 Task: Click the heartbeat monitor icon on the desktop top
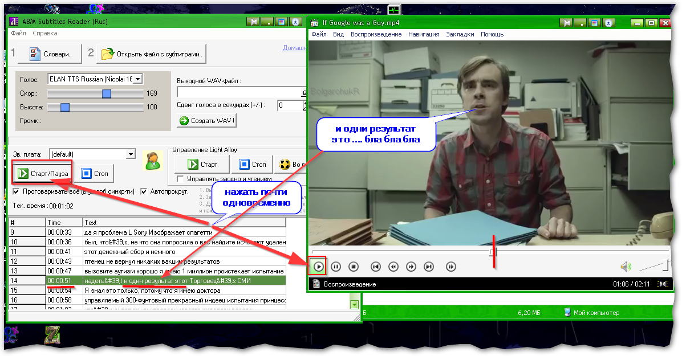point(394,10)
